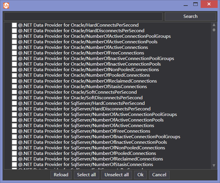Viewport: 220px width, 183px height.
Task: Check Oracle/HardConnectsPerSecond checkbox
Action: [x=14, y=25]
